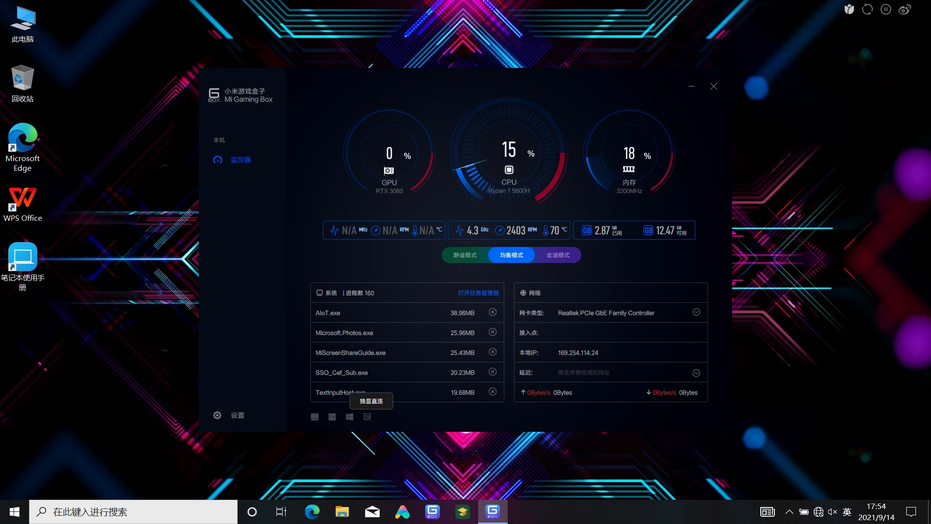The height and width of the screenshot is (524, 931).
Task: Click the 监控器 gauge icon
Action: 218,160
